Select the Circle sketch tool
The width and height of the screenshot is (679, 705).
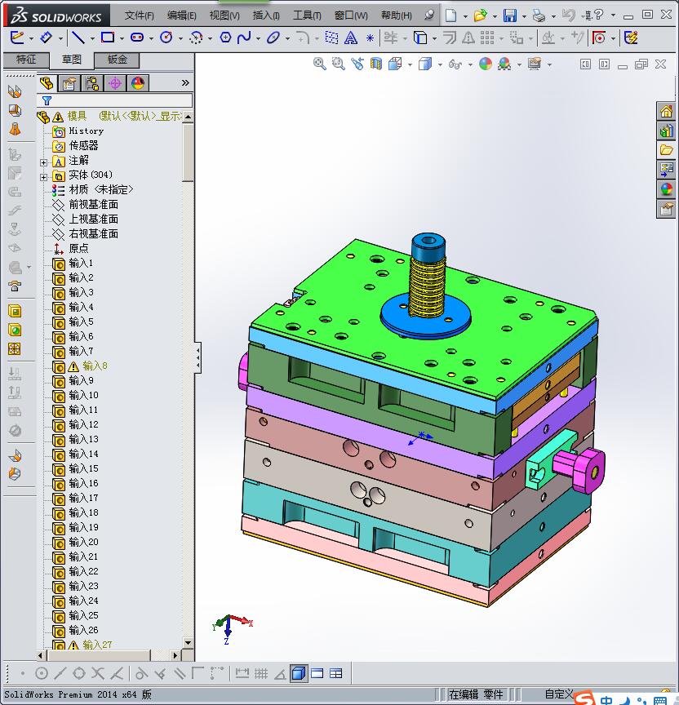coord(166,38)
